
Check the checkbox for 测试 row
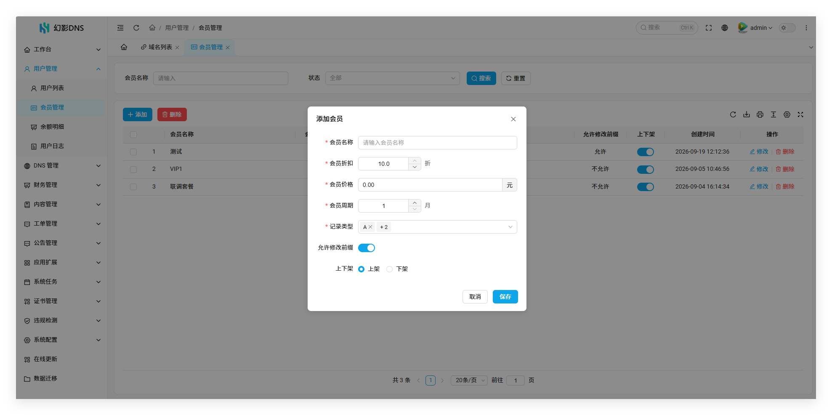133,152
